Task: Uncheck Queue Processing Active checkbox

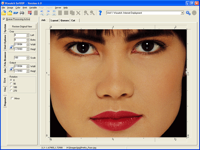Action: (4, 19)
